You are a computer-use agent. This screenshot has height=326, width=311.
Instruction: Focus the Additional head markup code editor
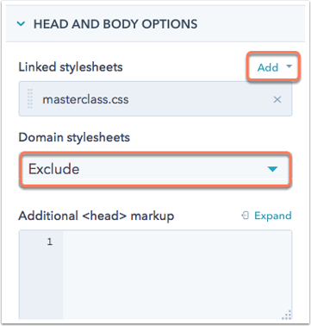[x=177, y=274]
